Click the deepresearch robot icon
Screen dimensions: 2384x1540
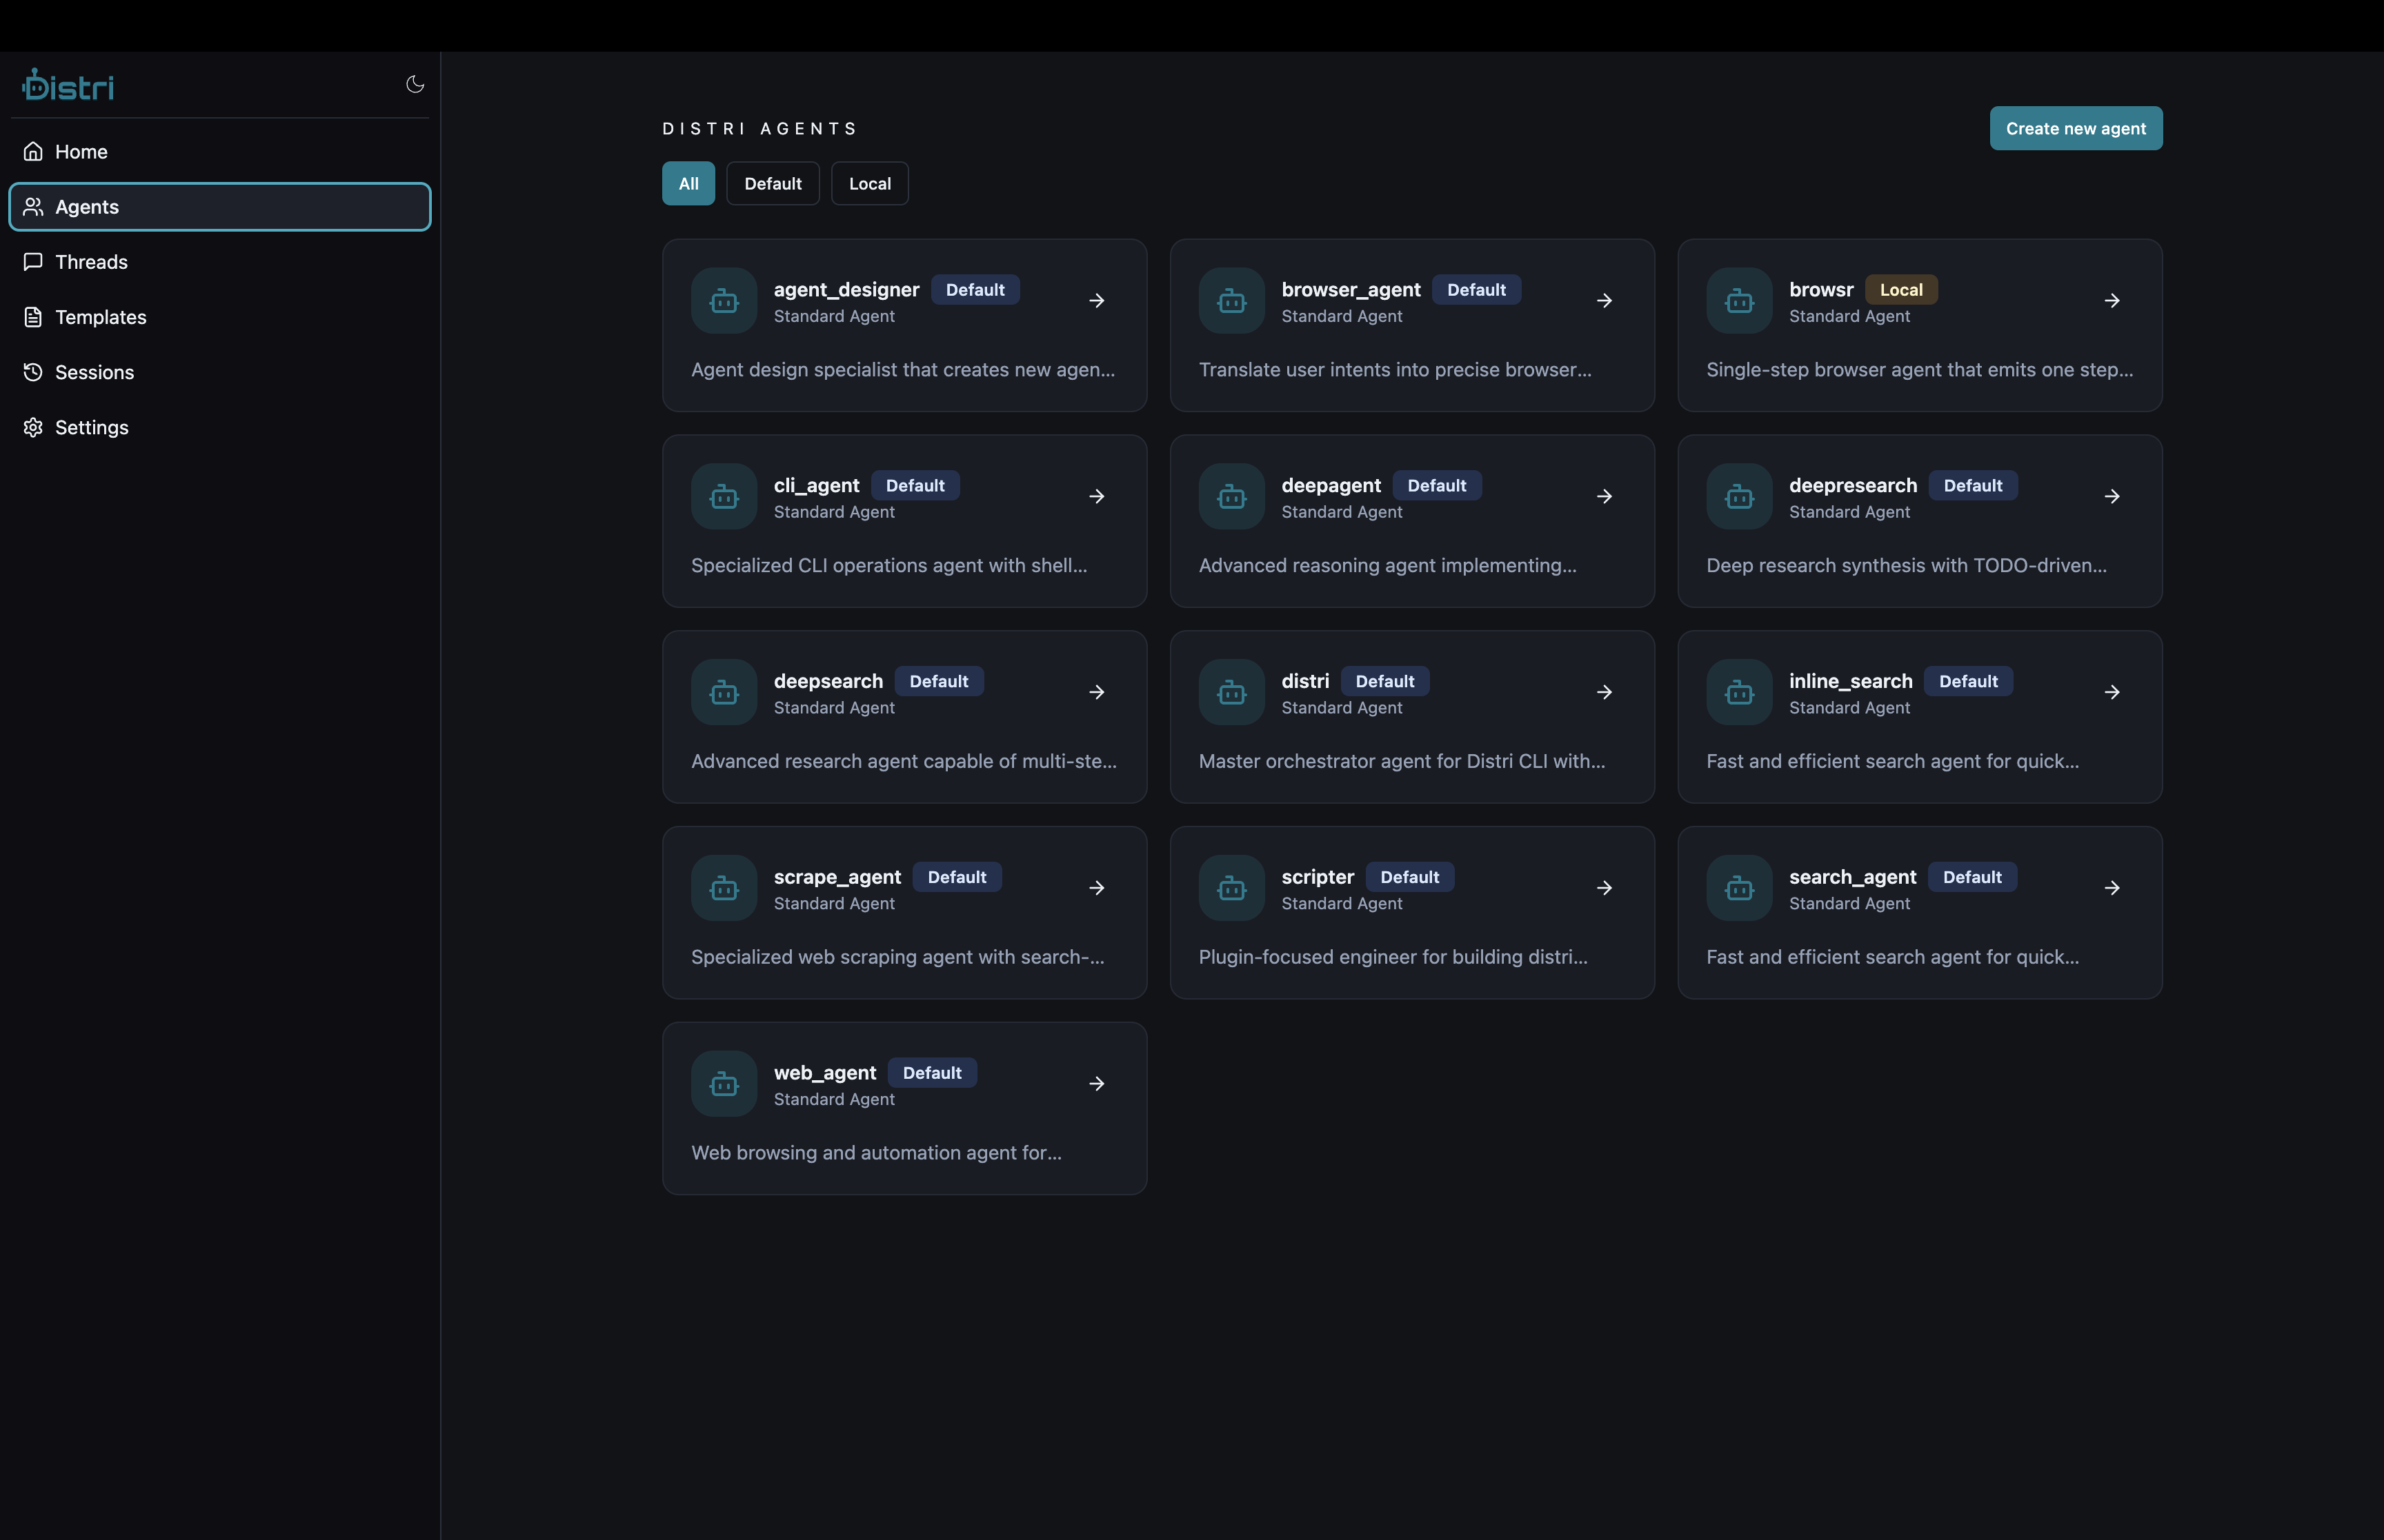pos(1738,495)
